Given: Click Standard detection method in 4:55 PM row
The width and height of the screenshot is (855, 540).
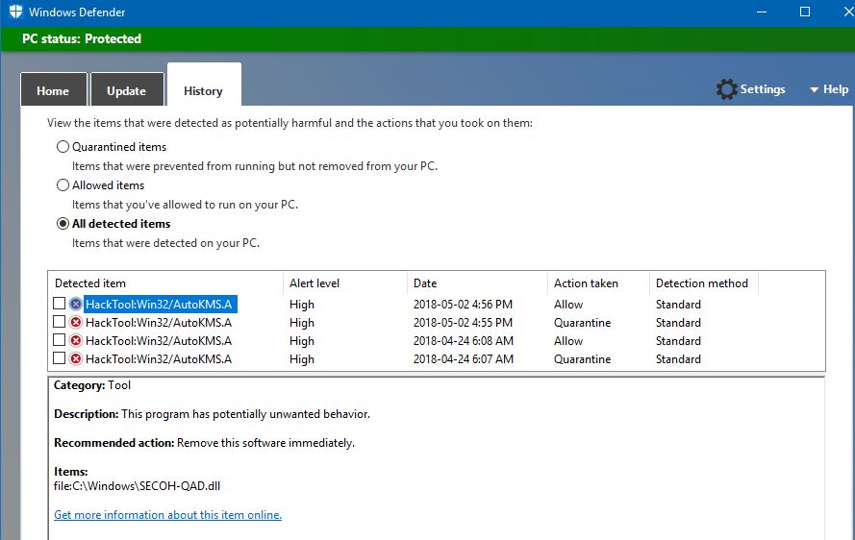Looking at the screenshot, I should pyautogui.click(x=678, y=323).
